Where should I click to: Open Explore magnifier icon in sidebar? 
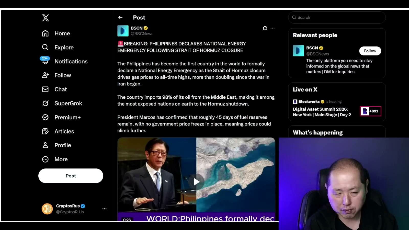click(x=45, y=47)
